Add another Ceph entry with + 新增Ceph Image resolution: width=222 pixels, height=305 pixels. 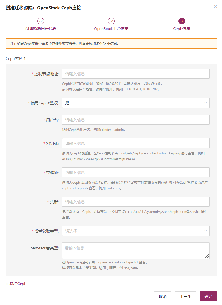pos(16,284)
